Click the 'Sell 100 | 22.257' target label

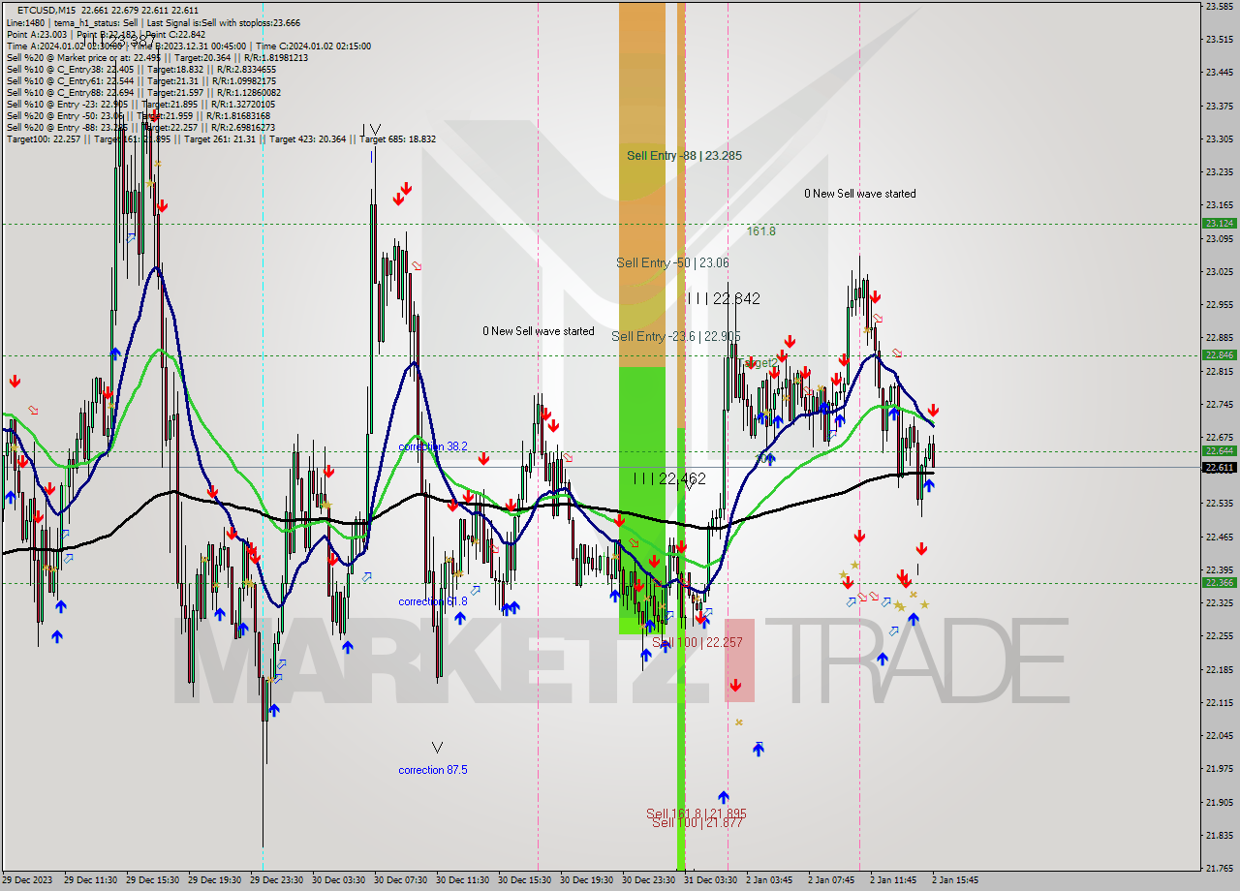pyautogui.click(x=697, y=642)
